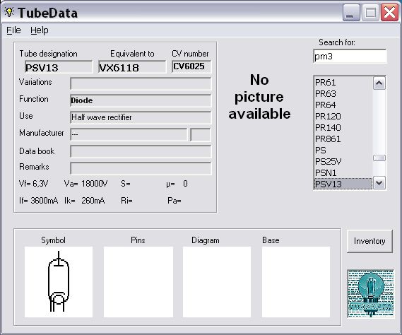The width and height of the screenshot is (402, 335).
Task: Click the Tube designation PSV13 field
Action: click(59, 67)
